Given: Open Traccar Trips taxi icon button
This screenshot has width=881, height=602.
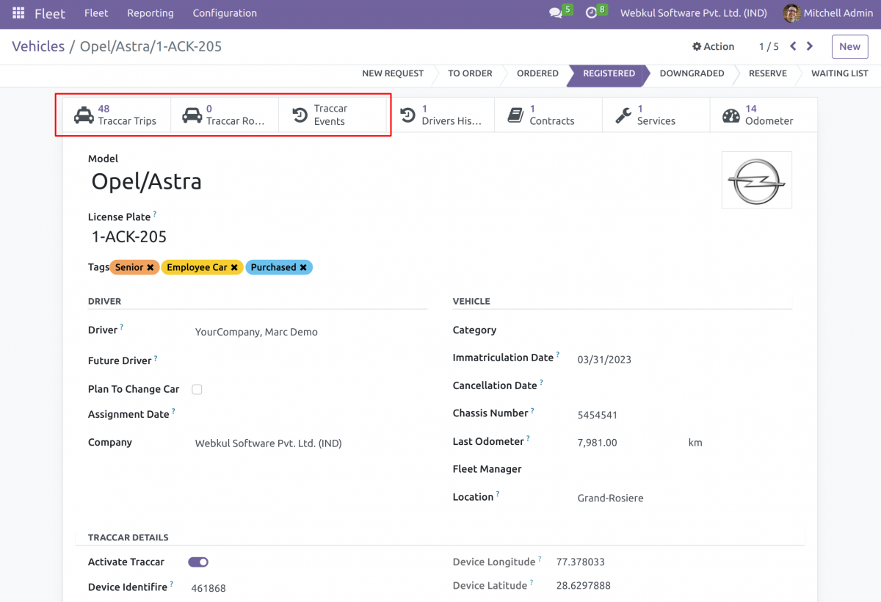Looking at the screenshot, I should [x=84, y=115].
